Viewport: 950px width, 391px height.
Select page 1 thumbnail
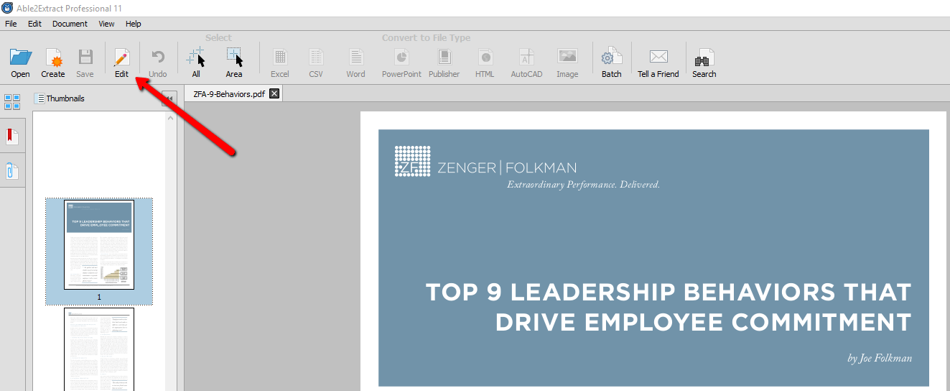pyautogui.click(x=99, y=245)
